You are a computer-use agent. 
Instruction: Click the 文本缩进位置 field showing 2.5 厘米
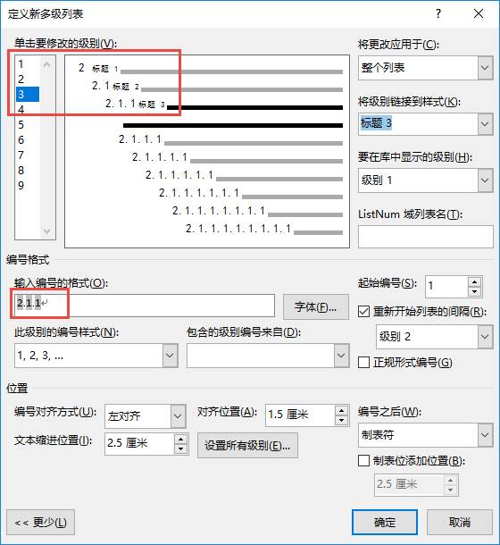pos(139,443)
